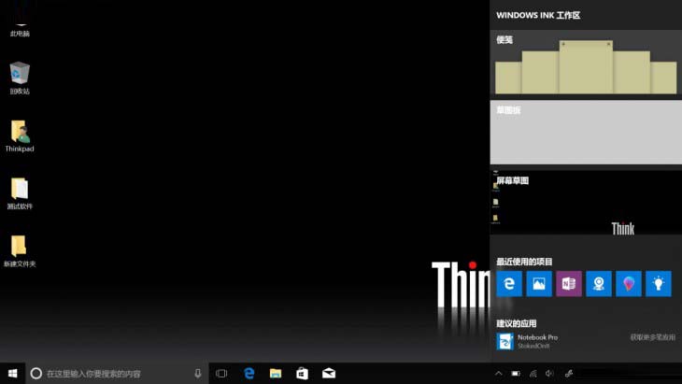Open Microsoft Store from the taskbar
The image size is (682, 384).
tap(303, 373)
